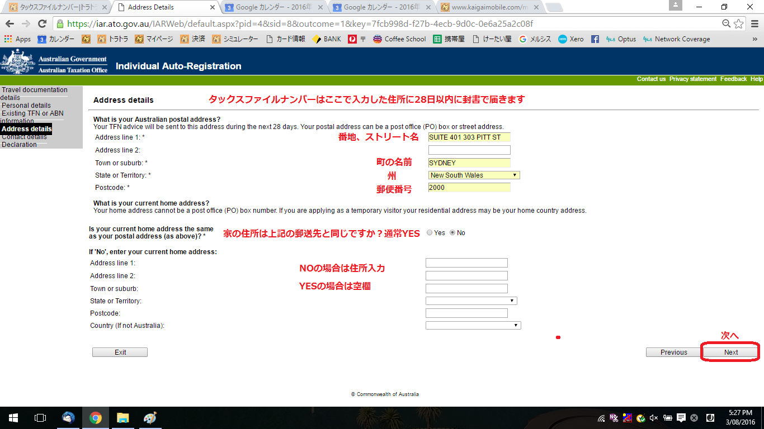764x429 pixels.
Task: Go to Personal details in sidebar
Action: [x=26, y=106]
